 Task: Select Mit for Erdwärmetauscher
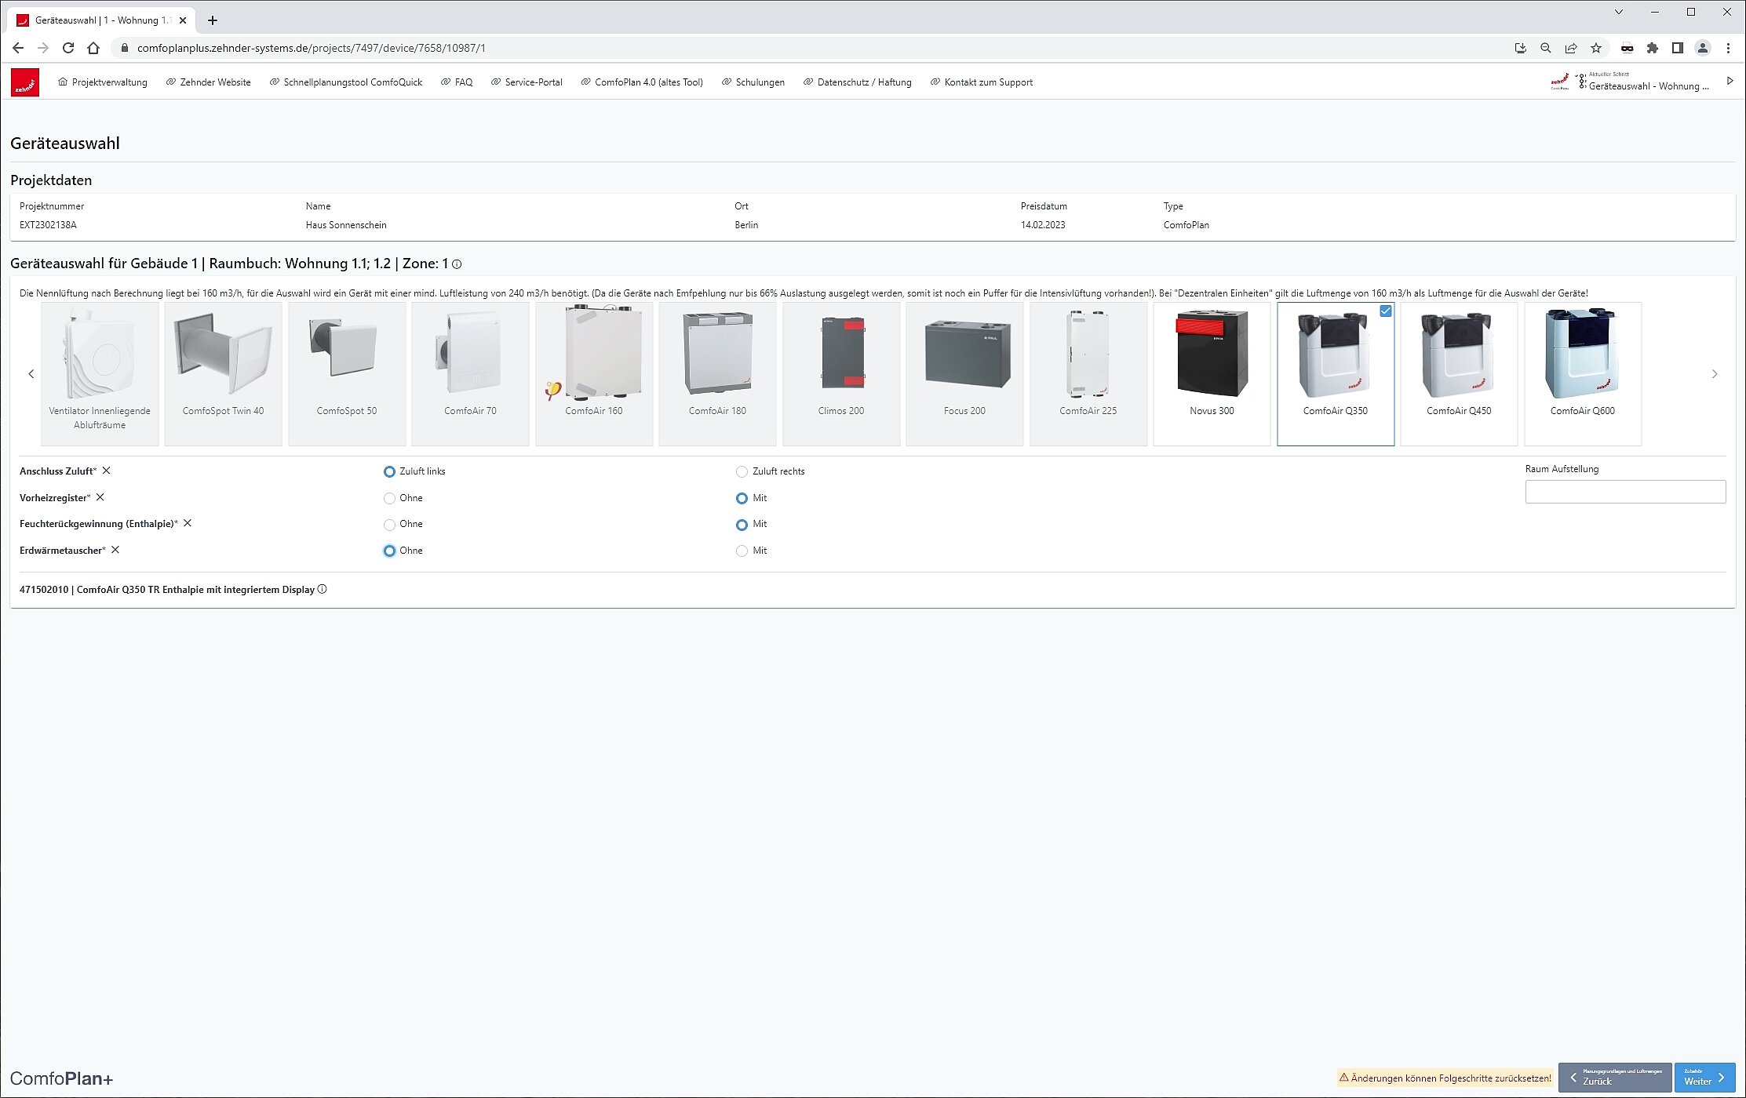(742, 551)
